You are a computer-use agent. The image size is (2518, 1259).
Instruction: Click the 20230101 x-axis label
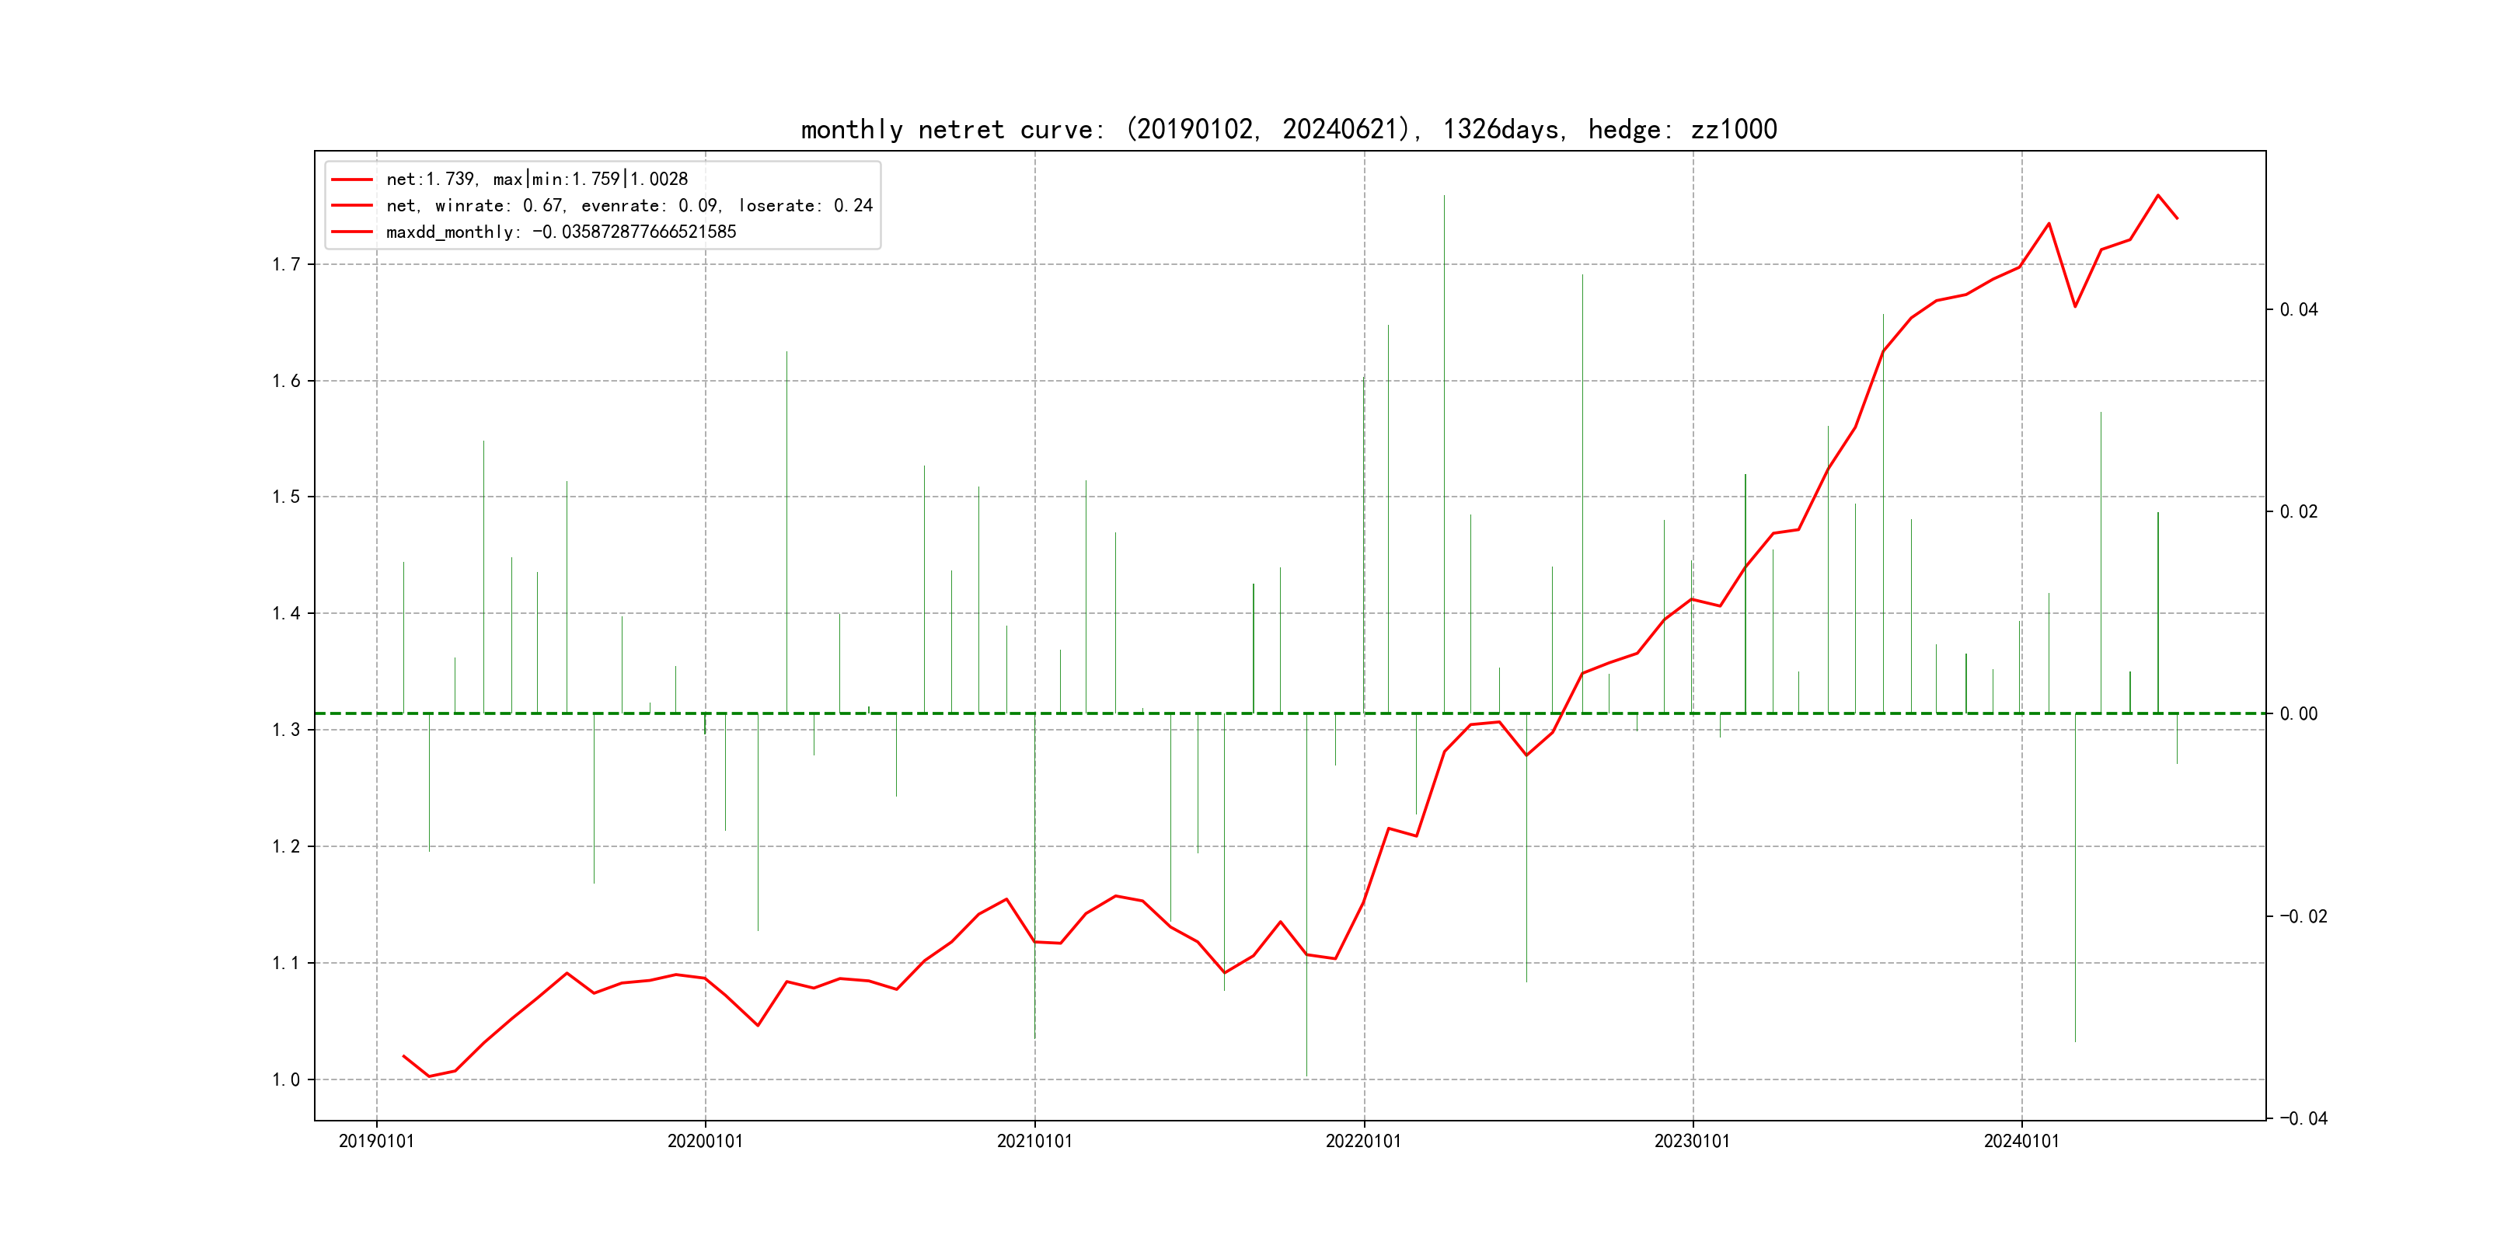pos(1692,1141)
